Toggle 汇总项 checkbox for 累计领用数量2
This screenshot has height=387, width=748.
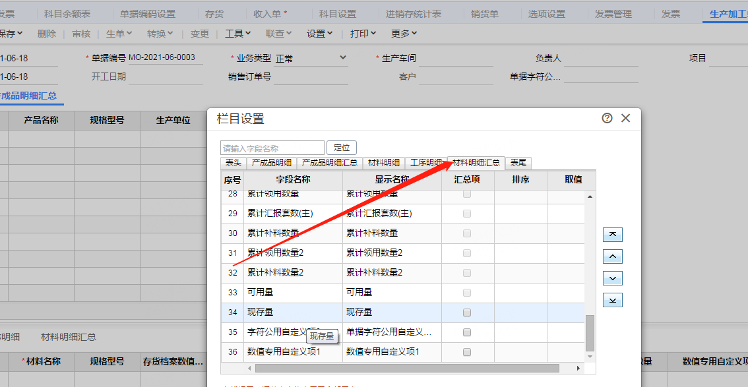pos(467,253)
